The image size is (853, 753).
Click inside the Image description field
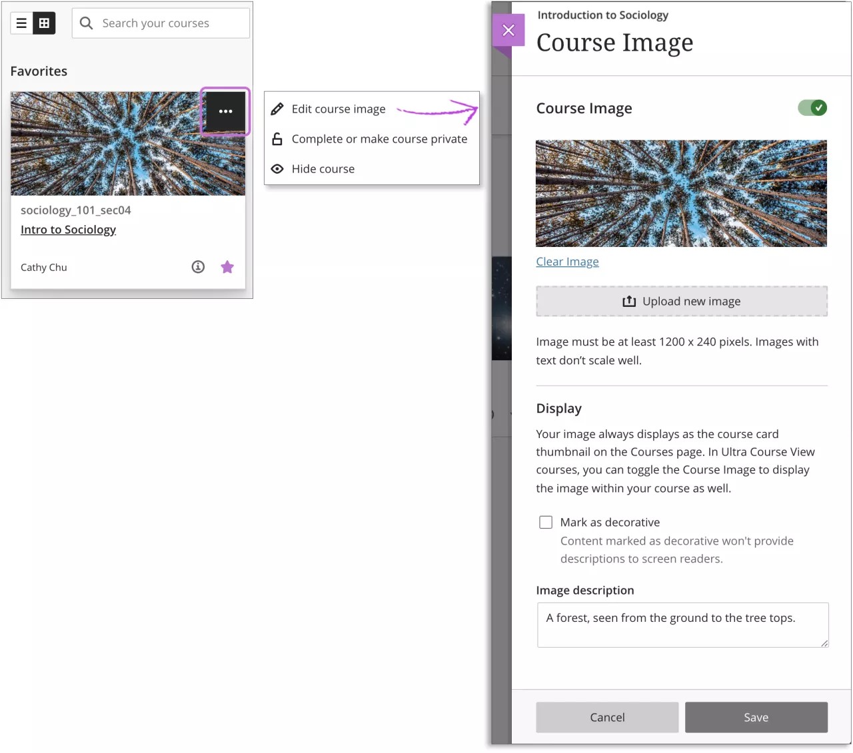click(x=681, y=625)
